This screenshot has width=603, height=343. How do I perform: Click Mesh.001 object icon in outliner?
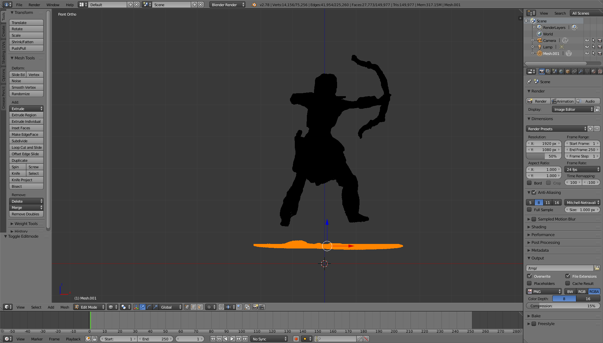point(540,53)
